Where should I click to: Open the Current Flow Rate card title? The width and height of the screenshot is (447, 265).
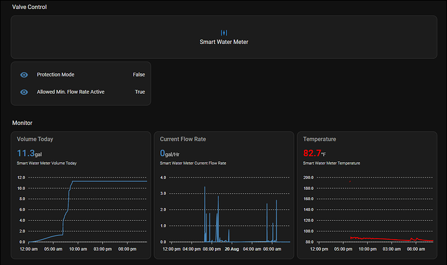point(183,139)
